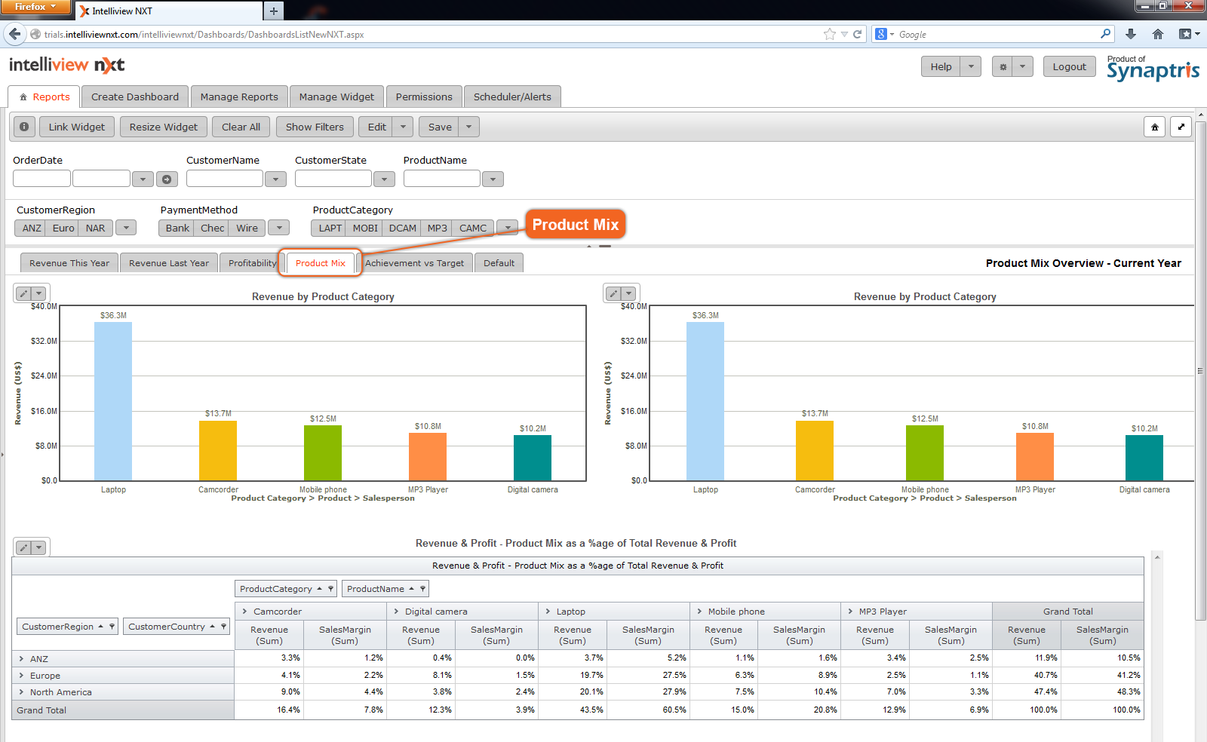
Task: Click the info icon beside Link Widget
Action: pos(24,127)
